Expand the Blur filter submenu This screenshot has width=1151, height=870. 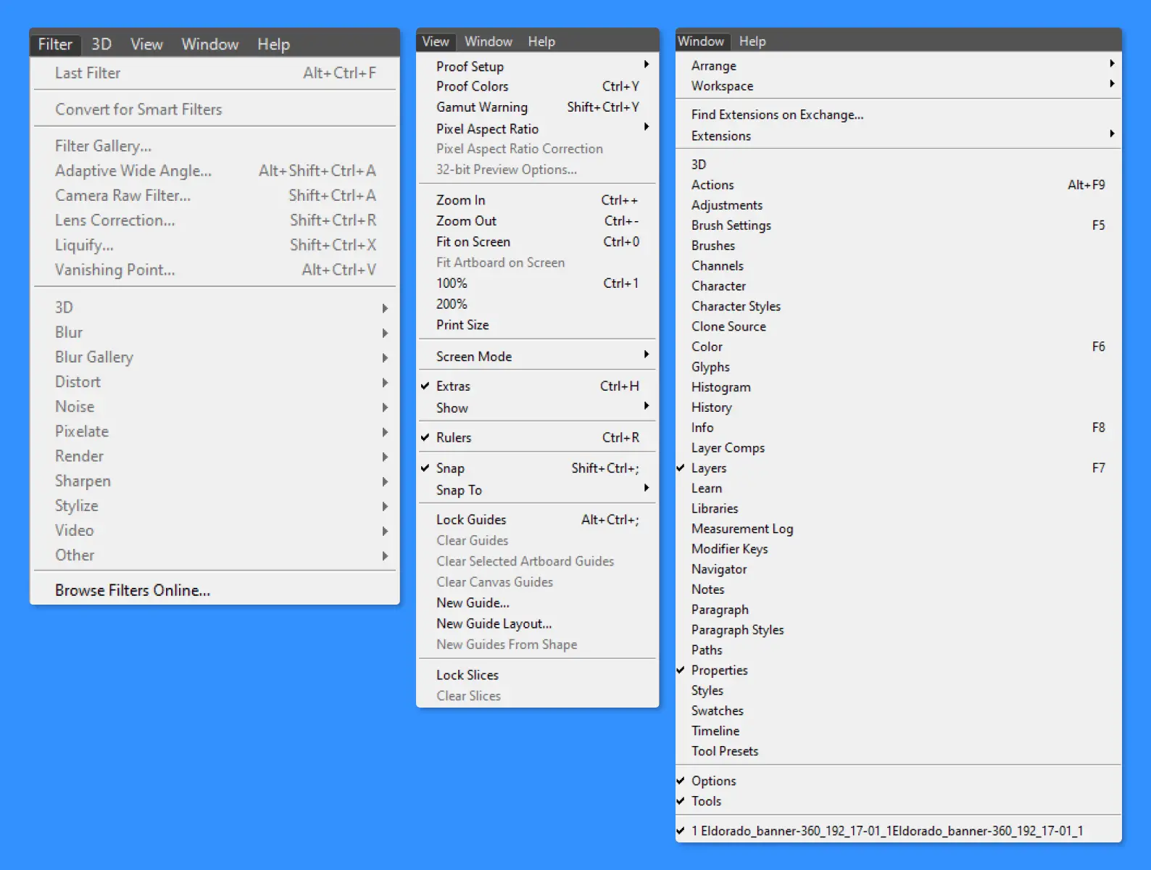click(215, 333)
